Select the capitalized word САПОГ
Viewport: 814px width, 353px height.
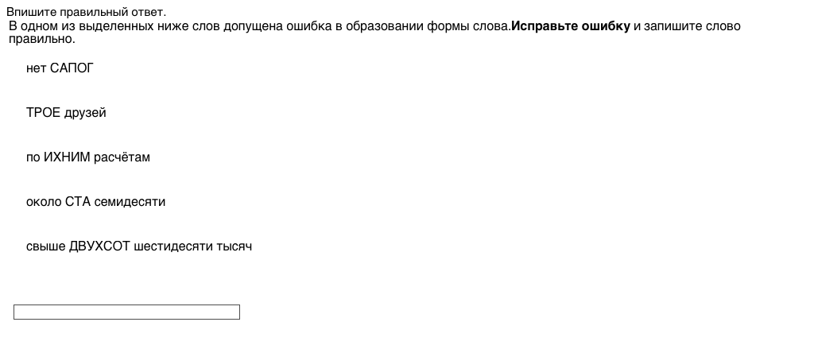72,68
